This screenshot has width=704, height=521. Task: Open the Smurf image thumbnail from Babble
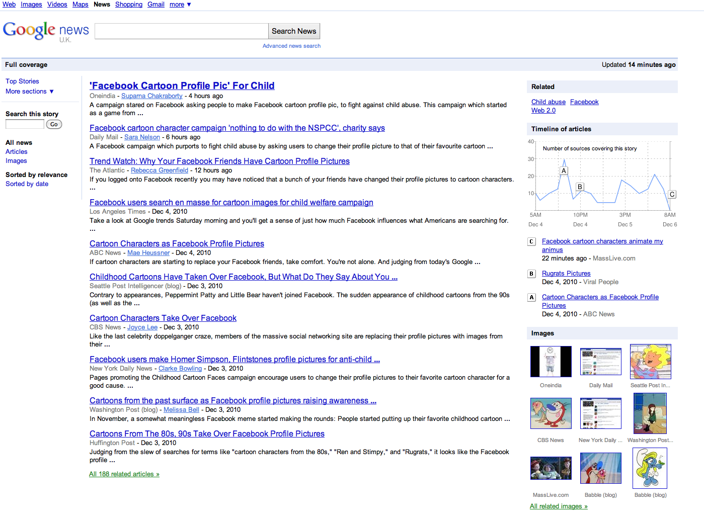pyautogui.click(x=650, y=468)
